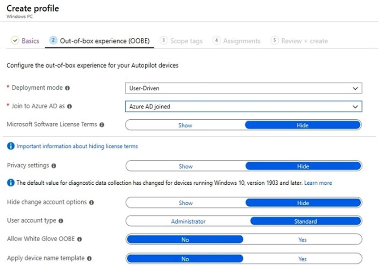Click info icon beside Allow White Glove OOBE

(80, 239)
